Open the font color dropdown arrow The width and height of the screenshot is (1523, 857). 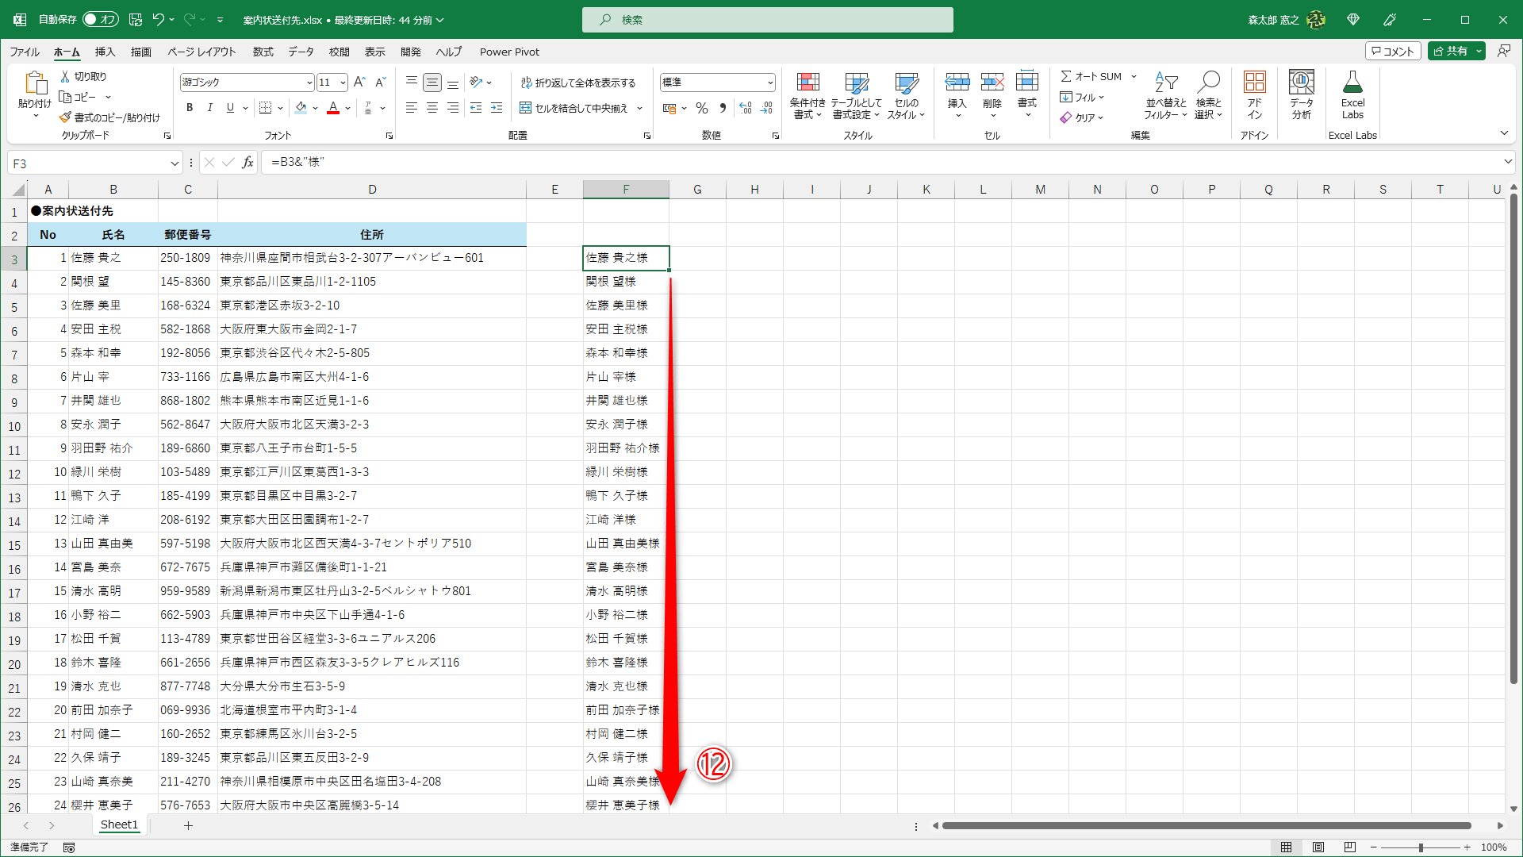pyautogui.click(x=346, y=109)
